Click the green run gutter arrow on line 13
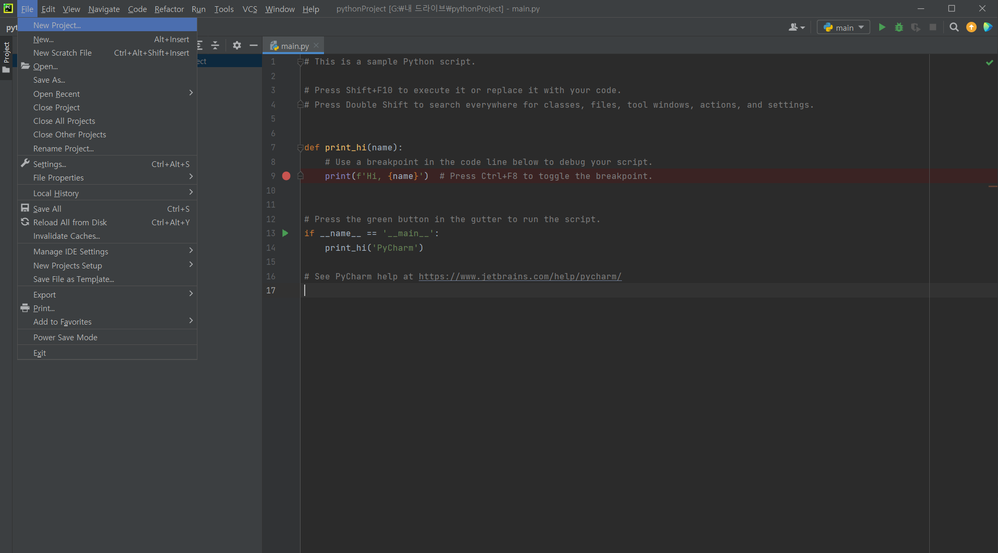Screen dimensions: 998x553 [285, 233]
